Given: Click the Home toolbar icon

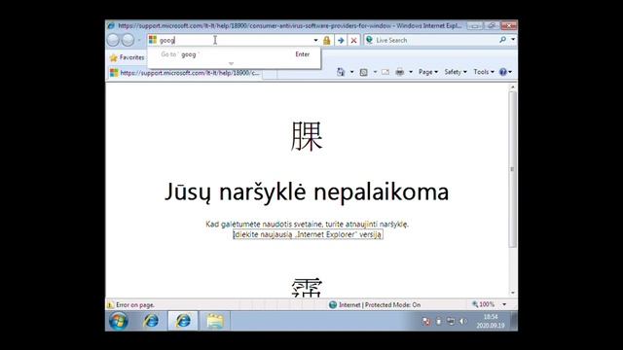Looking at the screenshot, I should 341,72.
